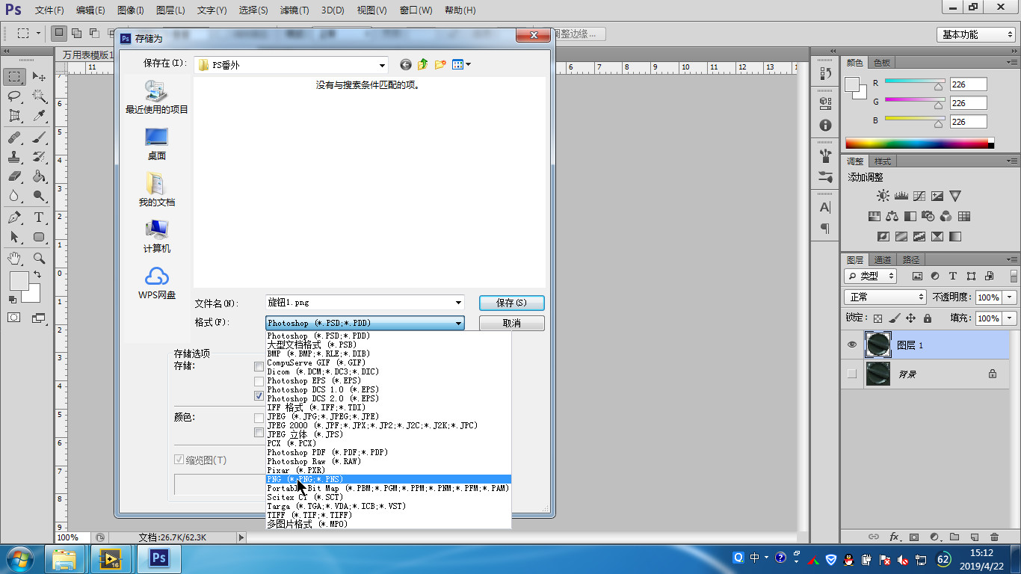Image resolution: width=1021 pixels, height=574 pixels.
Task: Select the Healing Brush bandage tool
Action: point(14,138)
